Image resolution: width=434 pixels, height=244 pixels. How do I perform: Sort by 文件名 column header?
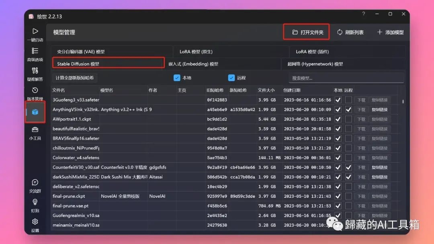click(59, 90)
